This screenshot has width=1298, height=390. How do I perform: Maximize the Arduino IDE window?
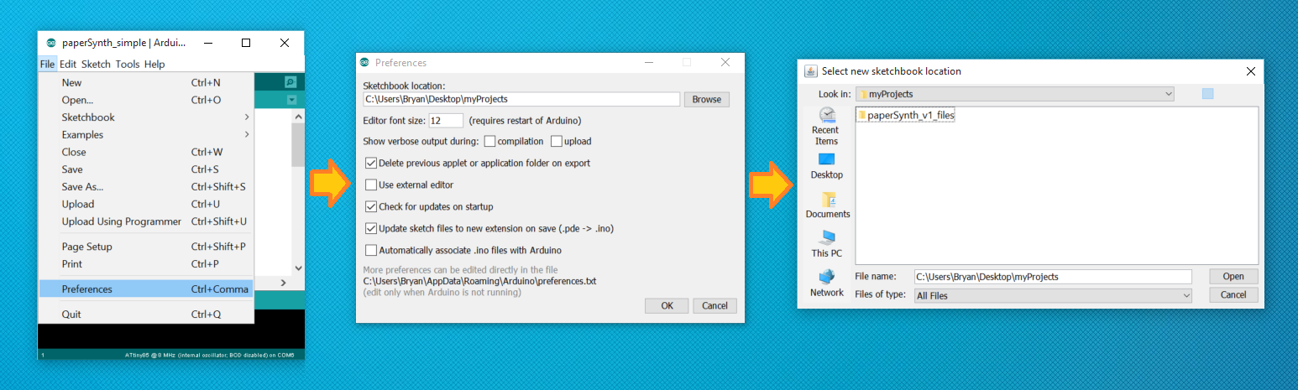click(x=246, y=43)
